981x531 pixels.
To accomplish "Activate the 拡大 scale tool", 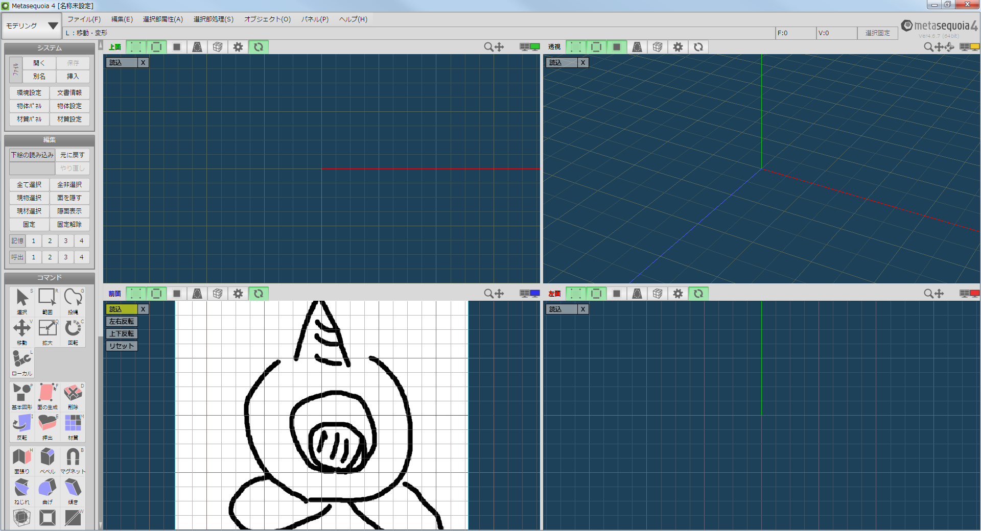I will [x=48, y=332].
